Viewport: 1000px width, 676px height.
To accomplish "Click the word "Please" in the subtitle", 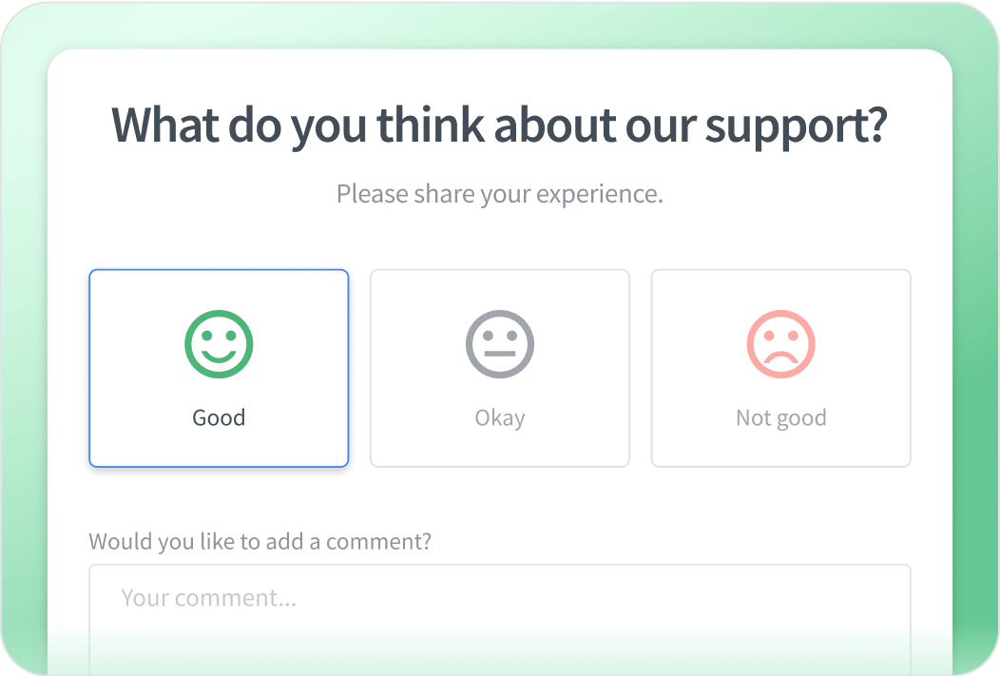I will click(372, 194).
